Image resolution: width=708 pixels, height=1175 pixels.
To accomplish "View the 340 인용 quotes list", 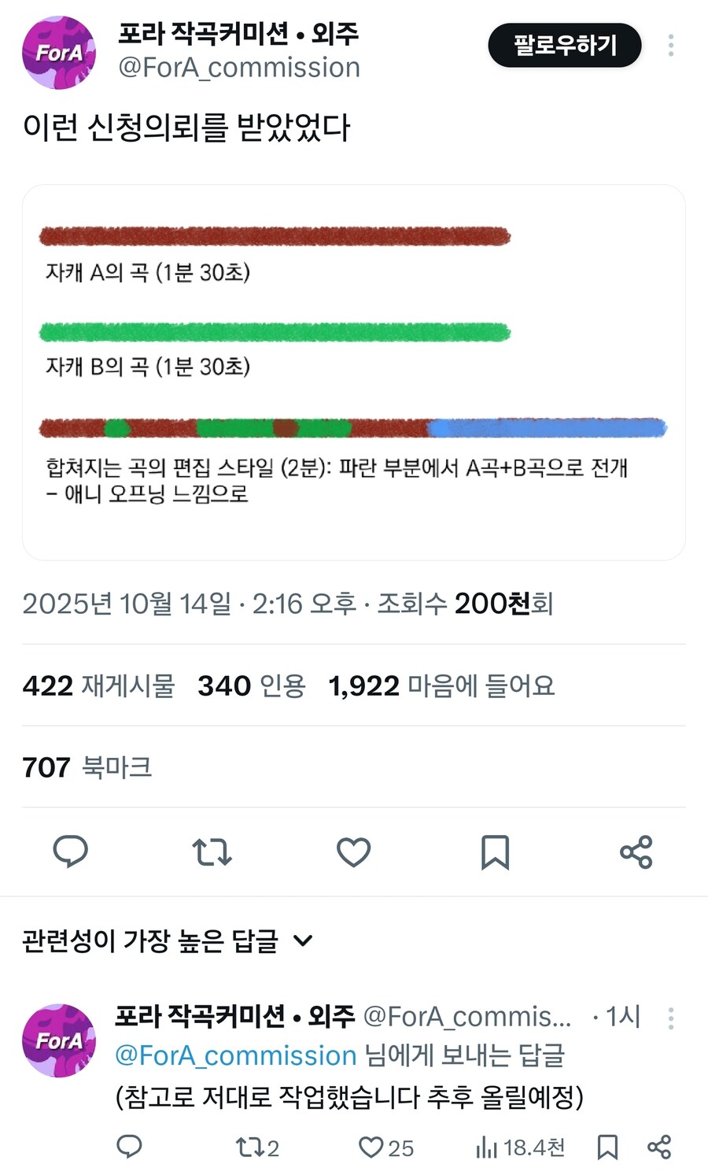I will coord(251,685).
